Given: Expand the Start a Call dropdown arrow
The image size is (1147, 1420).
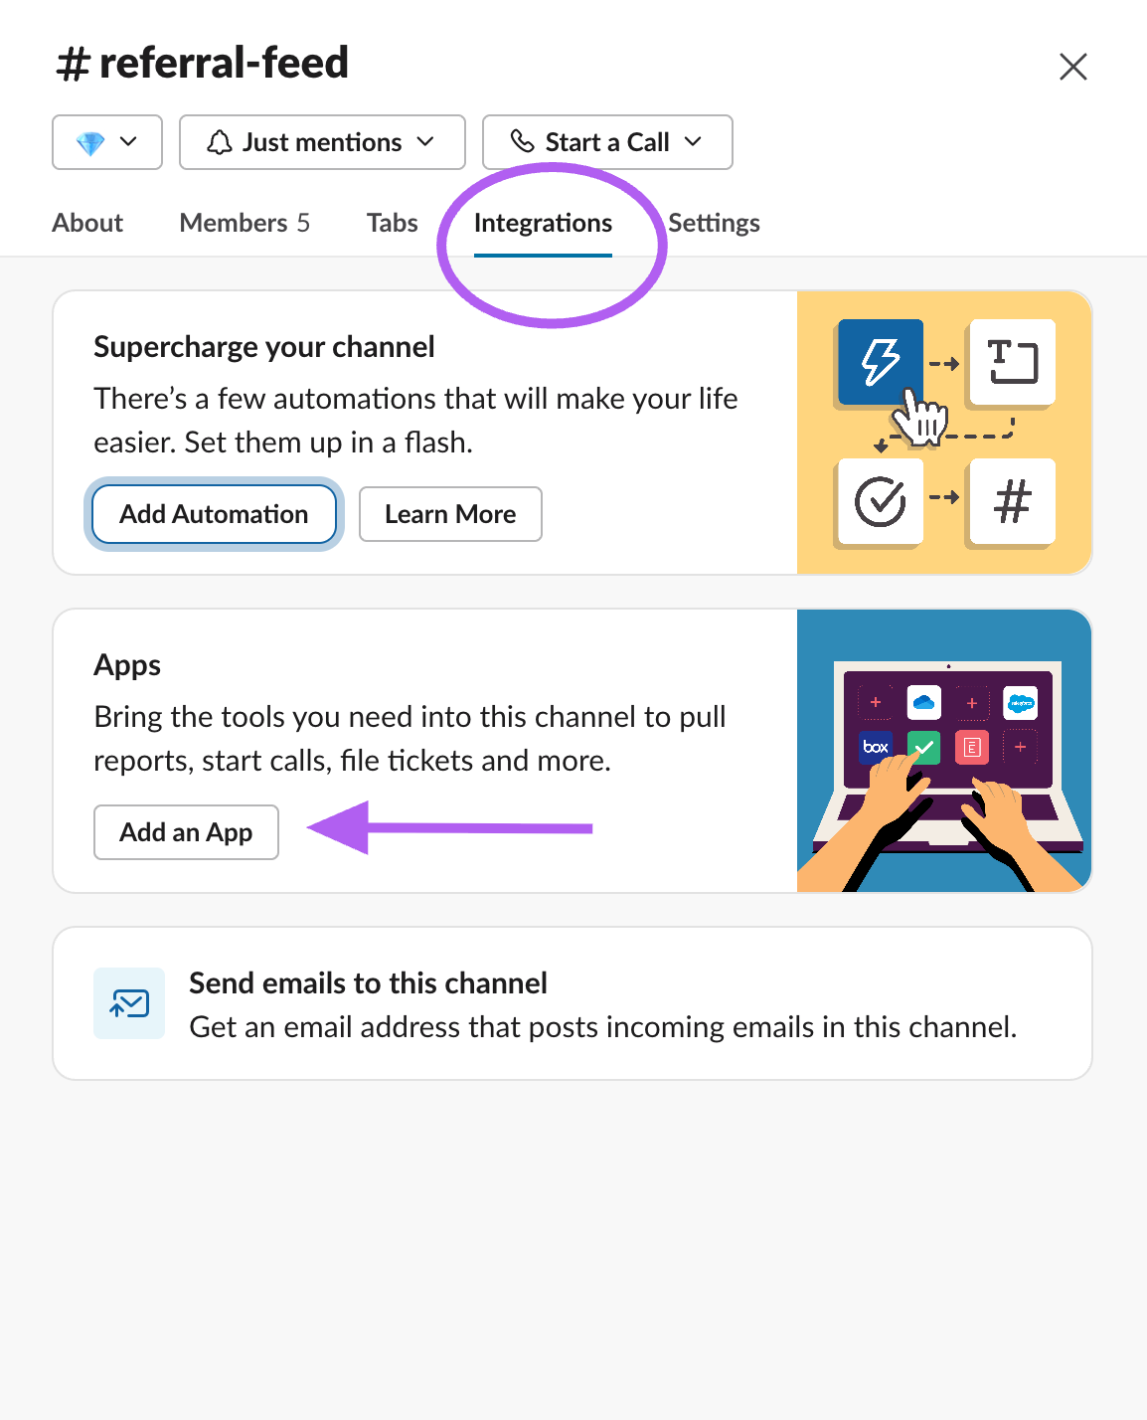Looking at the screenshot, I should 694,142.
